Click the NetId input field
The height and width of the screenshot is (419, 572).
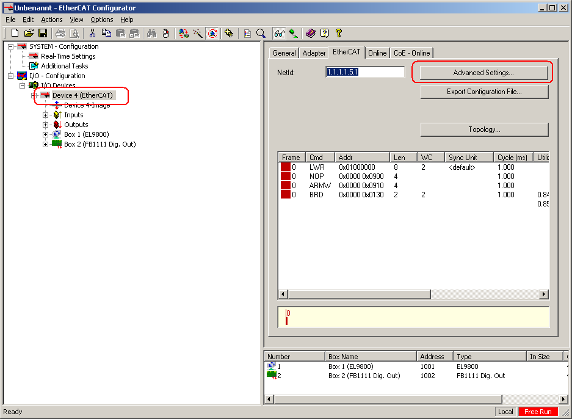coord(365,72)
